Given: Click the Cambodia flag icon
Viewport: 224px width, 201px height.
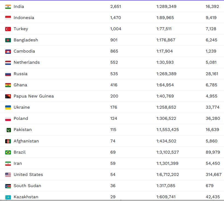Looking at the screenshot, I should 8,51.
